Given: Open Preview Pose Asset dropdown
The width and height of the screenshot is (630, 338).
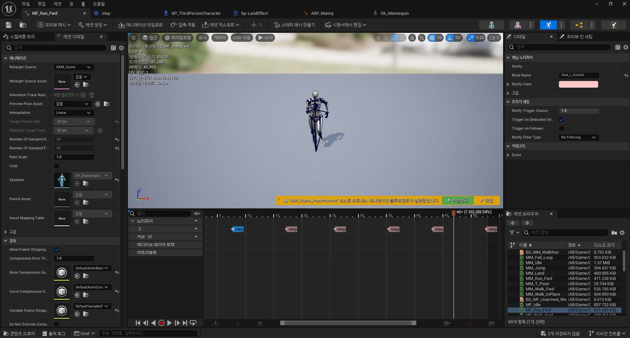Looking at the screenshot, I should click(x=73, y=104).
